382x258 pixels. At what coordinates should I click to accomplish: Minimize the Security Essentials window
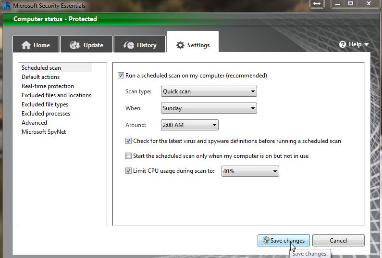coord(337,4)
